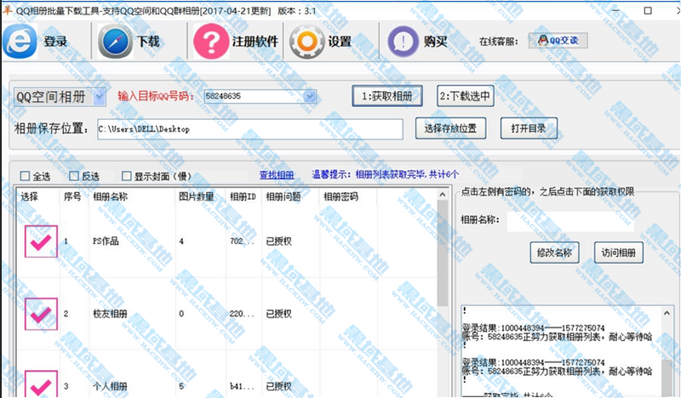
Task: Click the album ID cell 702...
Action: tap(242, 242)
